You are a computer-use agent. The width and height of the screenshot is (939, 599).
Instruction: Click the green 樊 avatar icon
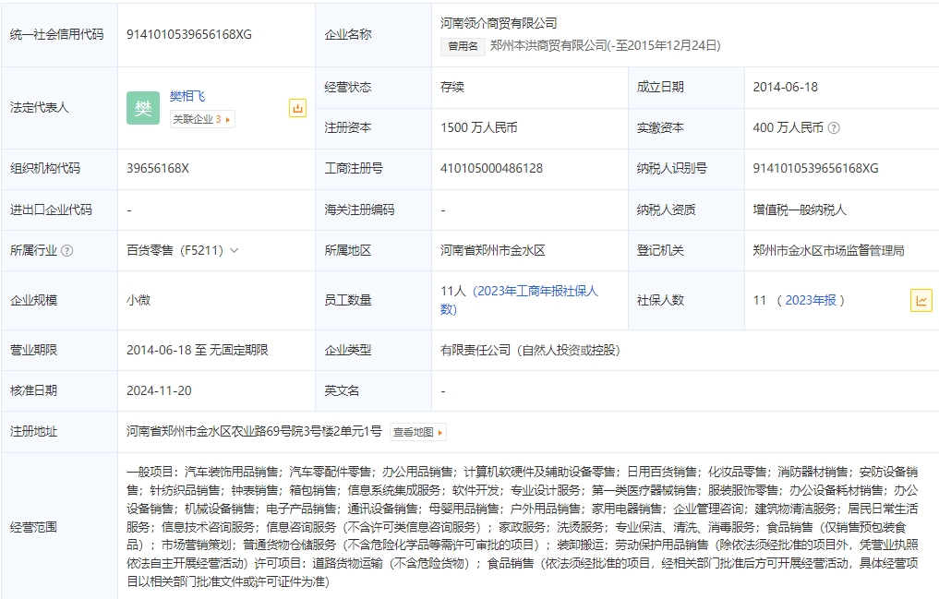tap(143, 108)
